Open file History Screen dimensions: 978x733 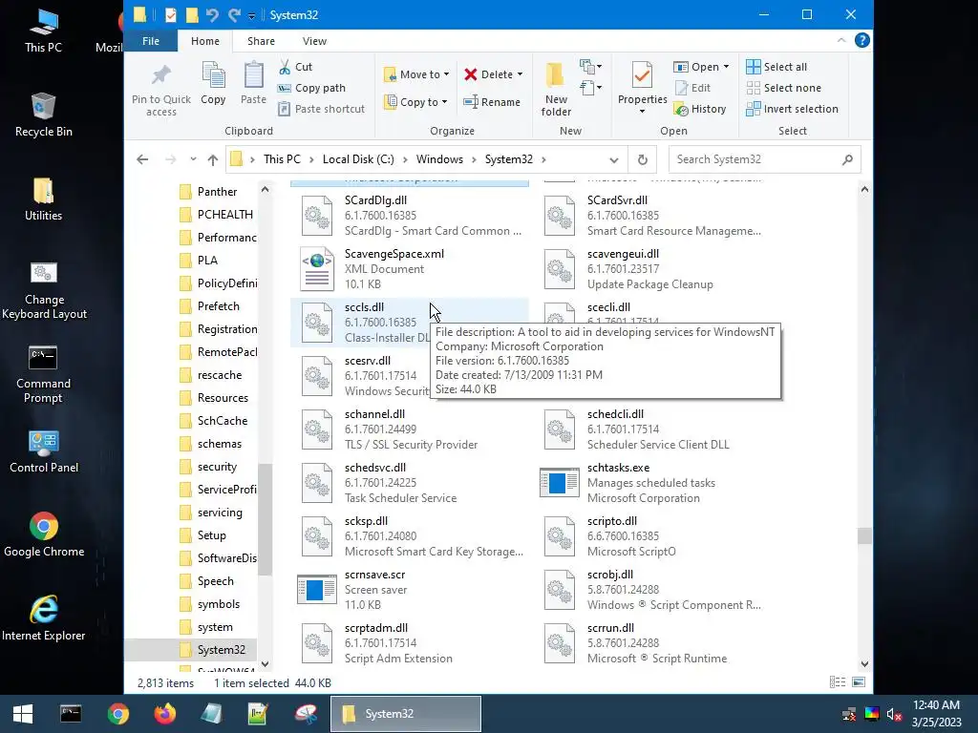700,109
